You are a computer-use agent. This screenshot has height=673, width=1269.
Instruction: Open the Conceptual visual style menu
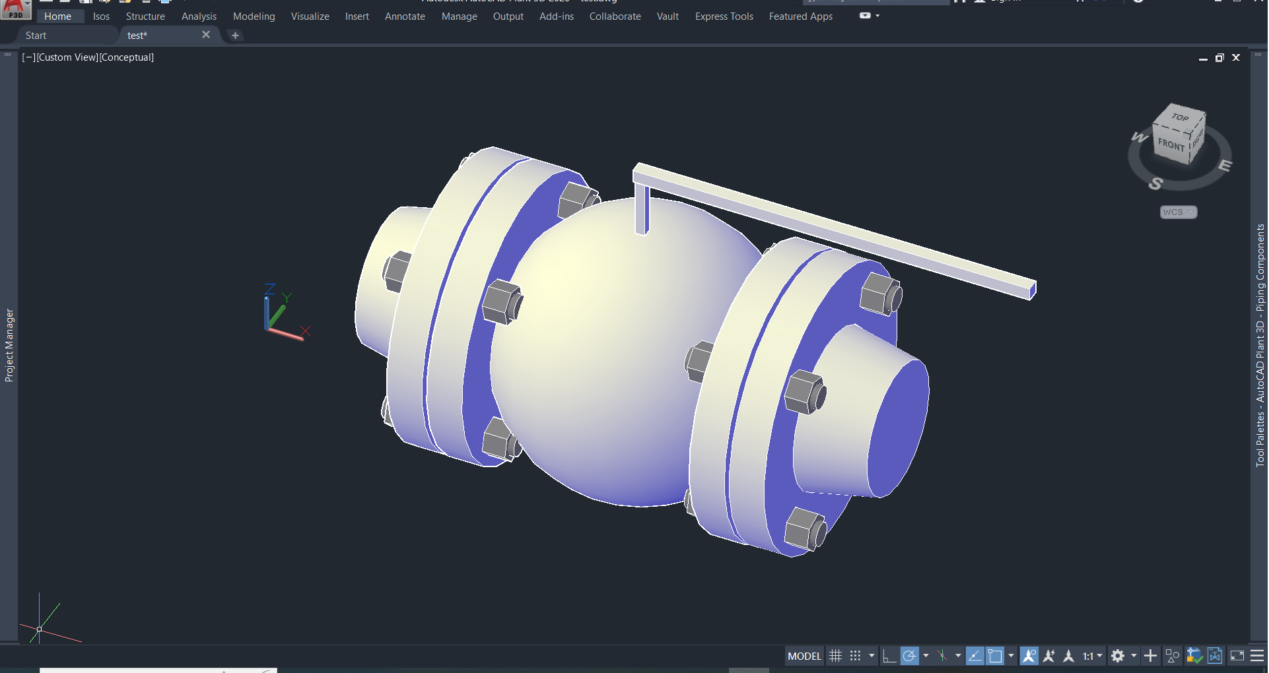point(127,57)
